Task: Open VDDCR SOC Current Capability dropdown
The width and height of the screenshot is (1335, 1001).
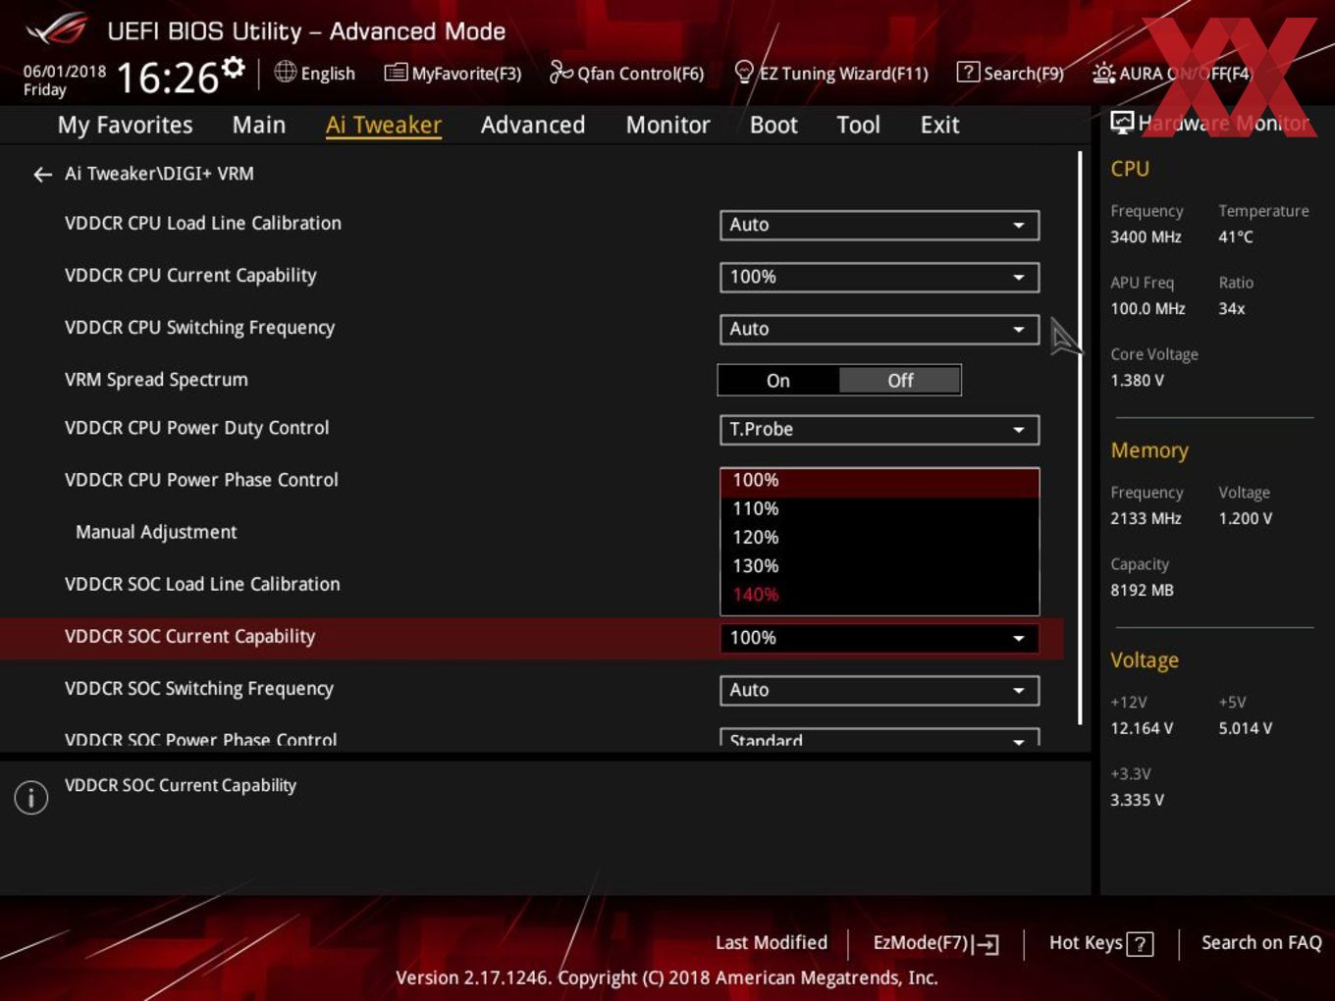Action: point(879,638)
